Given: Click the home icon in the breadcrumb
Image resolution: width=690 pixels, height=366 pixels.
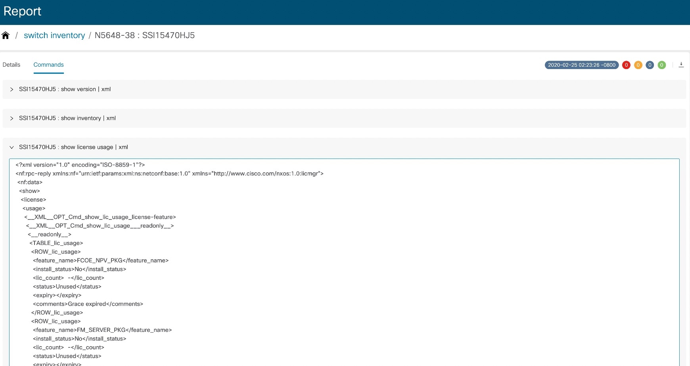Looking at the screenshot, I should (6, 35).
